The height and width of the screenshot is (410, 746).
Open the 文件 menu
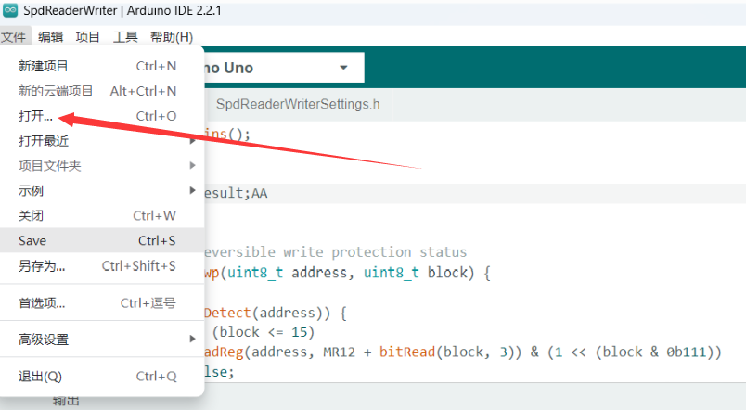pos(13,36)
